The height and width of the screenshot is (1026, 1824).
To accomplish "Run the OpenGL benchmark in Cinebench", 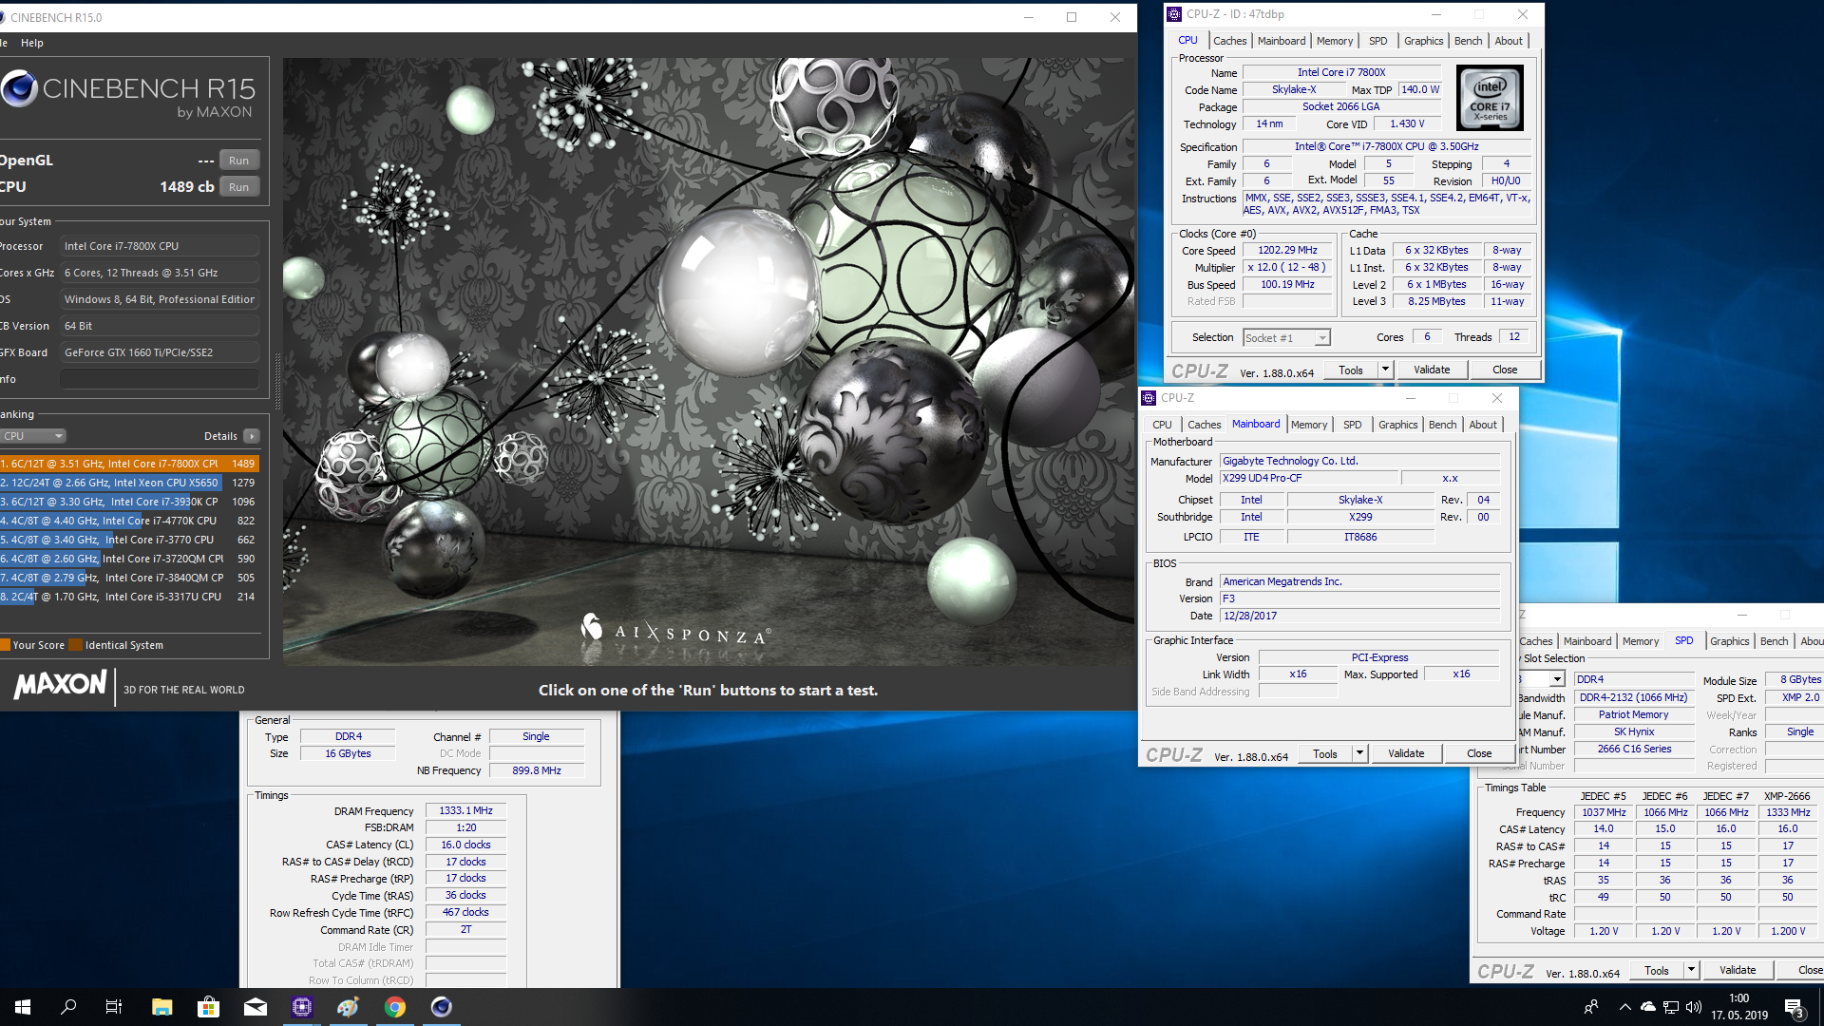I will click(238, 161).
